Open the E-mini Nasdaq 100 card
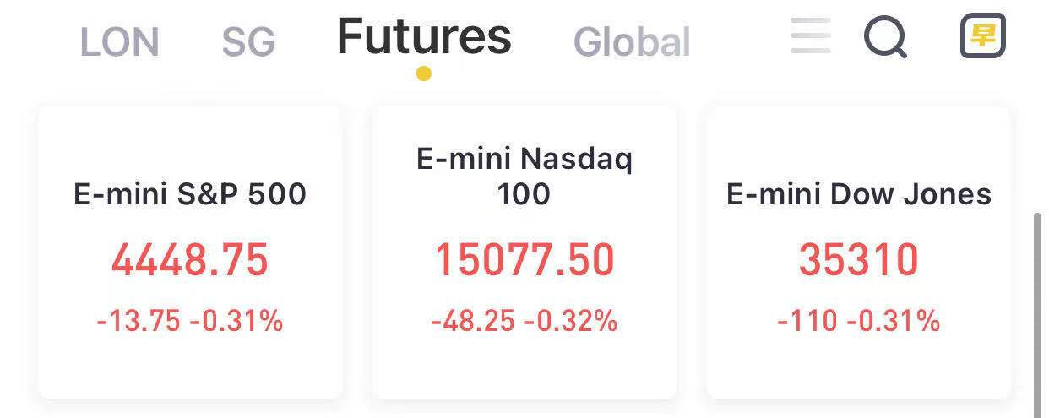Screen dimensions: 1049x418 [524, 252]
